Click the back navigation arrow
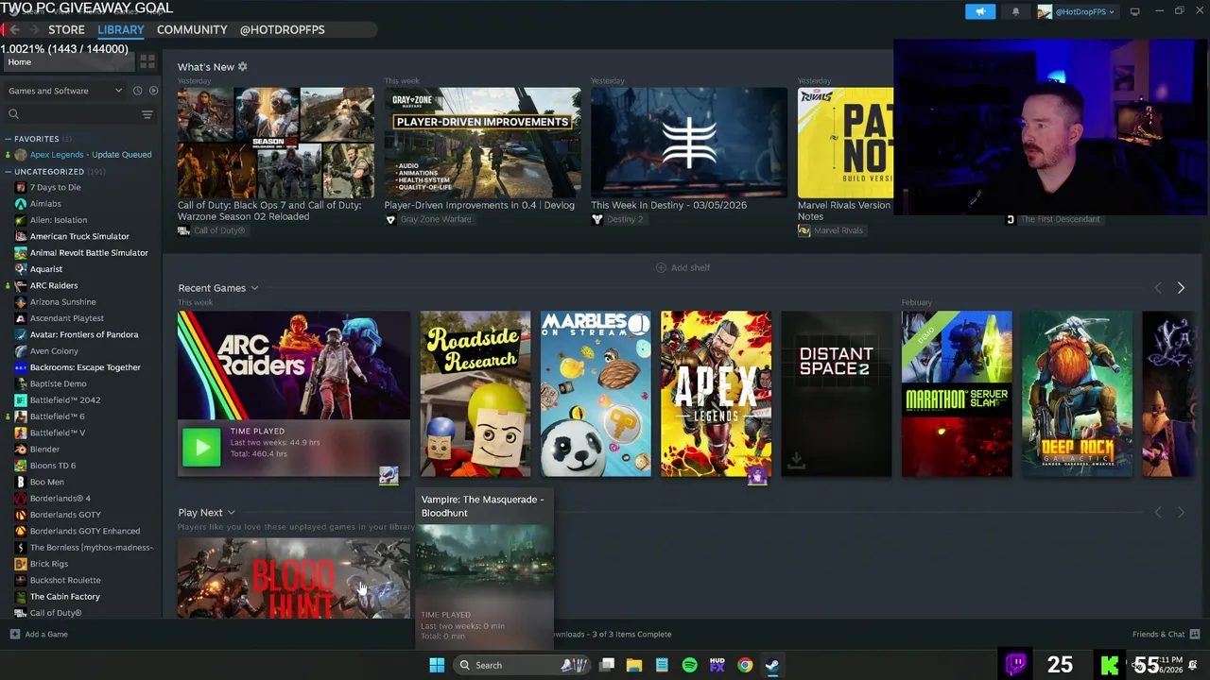 pos(14,29)
